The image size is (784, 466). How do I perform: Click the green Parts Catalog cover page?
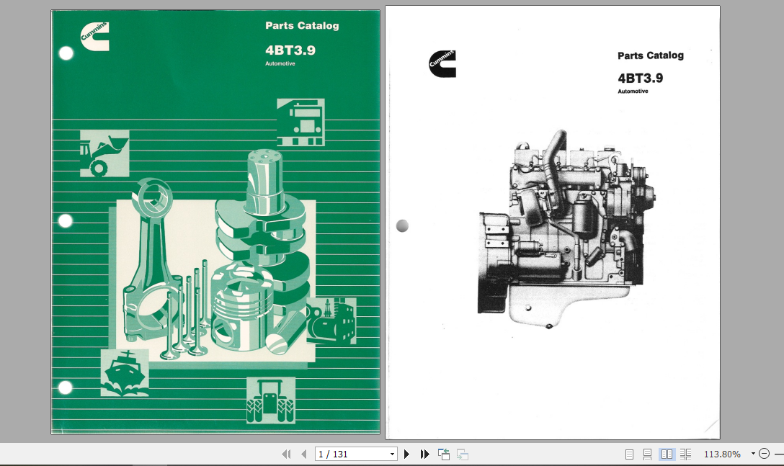(x=215, y=222)
